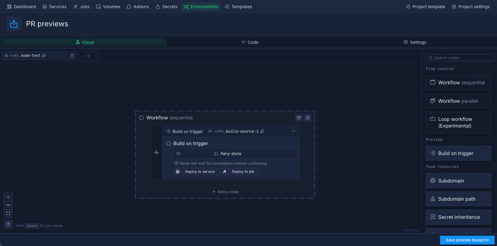Screen dimensions: 497x246
Task: Open the help question mark icon
Action: (8, 224)
